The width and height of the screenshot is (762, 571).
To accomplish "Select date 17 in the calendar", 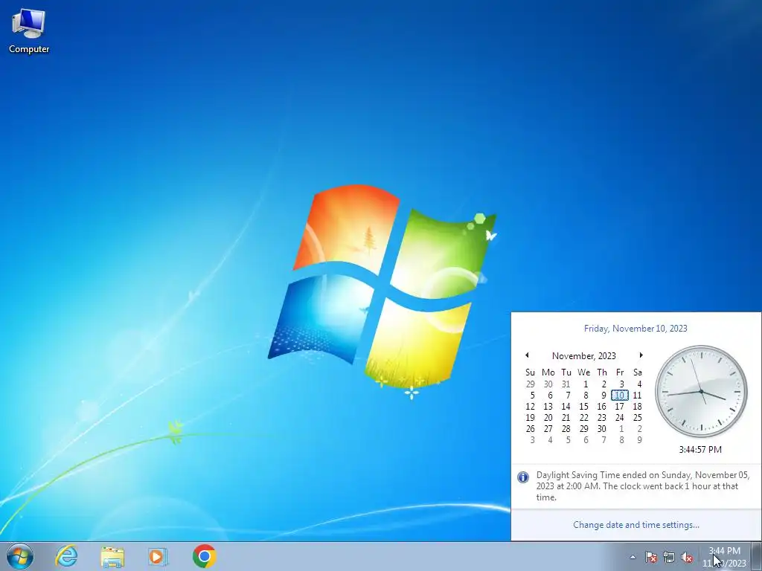I will (620, 407).
